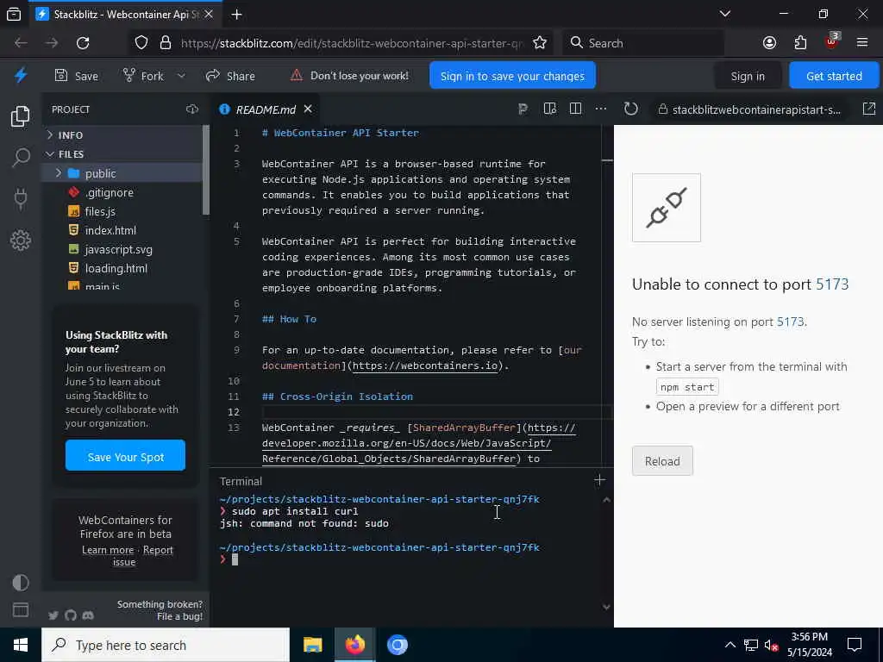Click the terminal scroll down arrow
Screen dimensions: 883x662
click(x=606, y=607)
